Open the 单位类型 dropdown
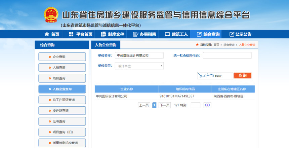 [139, 66]
